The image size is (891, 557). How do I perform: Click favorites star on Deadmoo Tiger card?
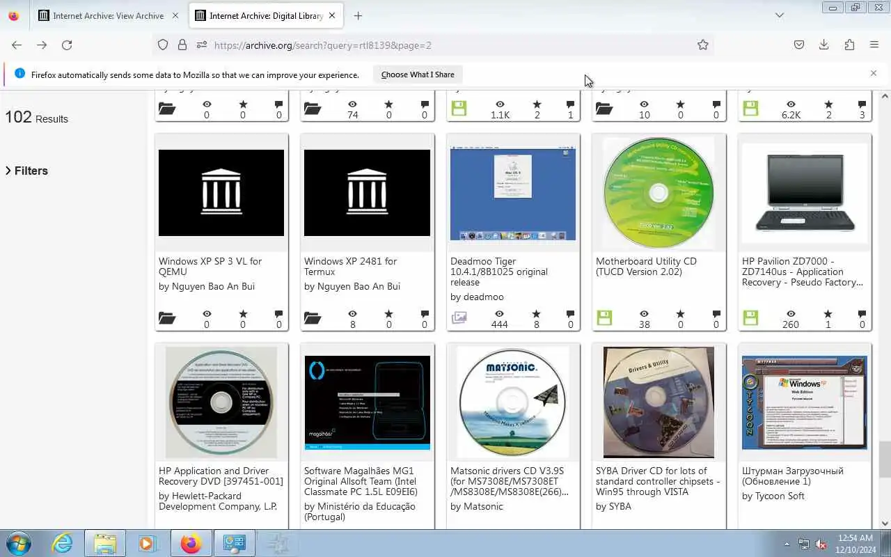(x=536, y=314)
